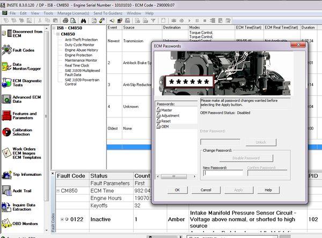Image resolution: width=322 pixels, height=238 pixels.
Task: Click the funnel Filter toolbar icon
Action: (153, 20)
